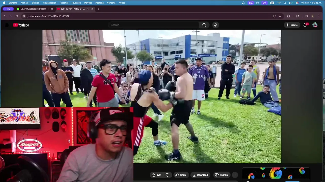Open screen mirroring purple icon in menu bar
Viewport: 325px width, 182px height.
251,3
